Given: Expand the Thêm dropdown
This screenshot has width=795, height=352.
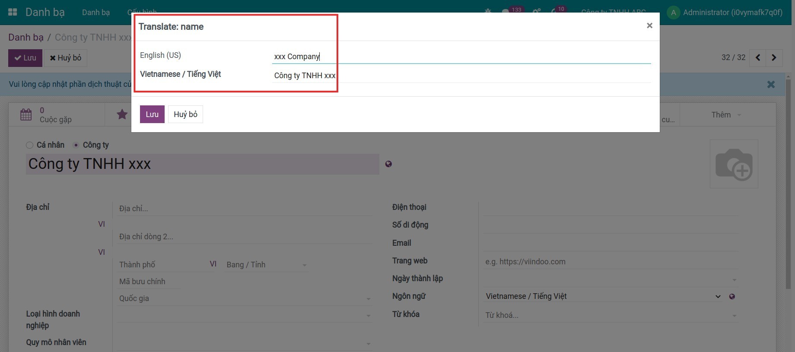Looking at the screenshot, I should 726,115.
